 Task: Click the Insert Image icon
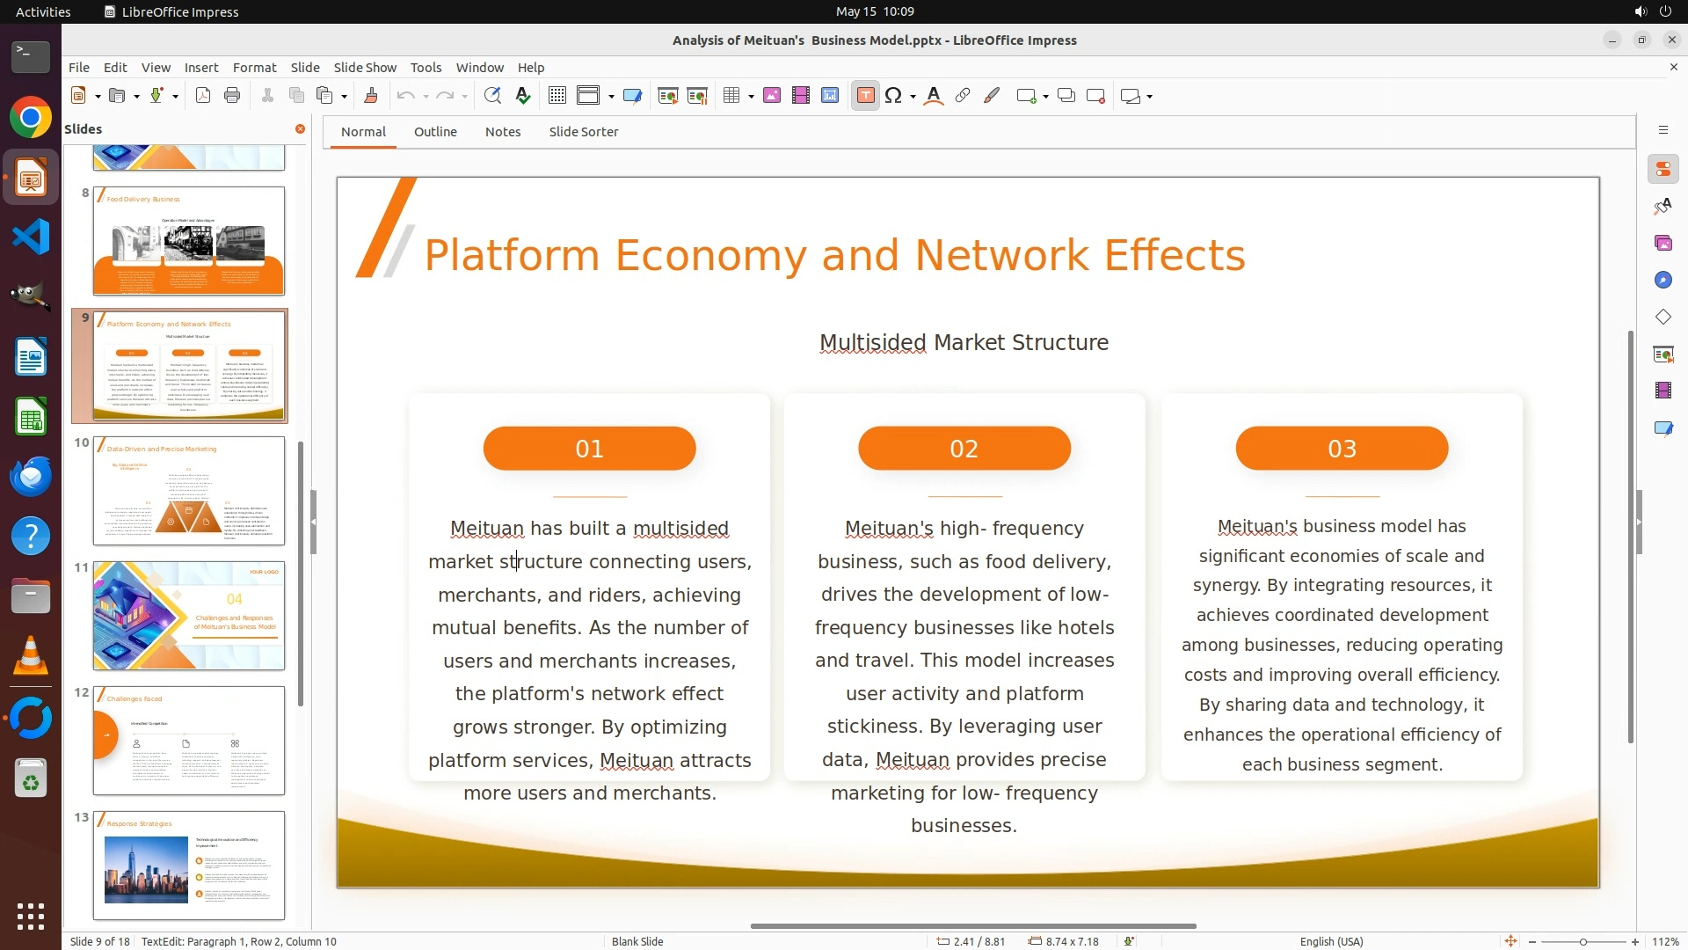tap(772, 96)
